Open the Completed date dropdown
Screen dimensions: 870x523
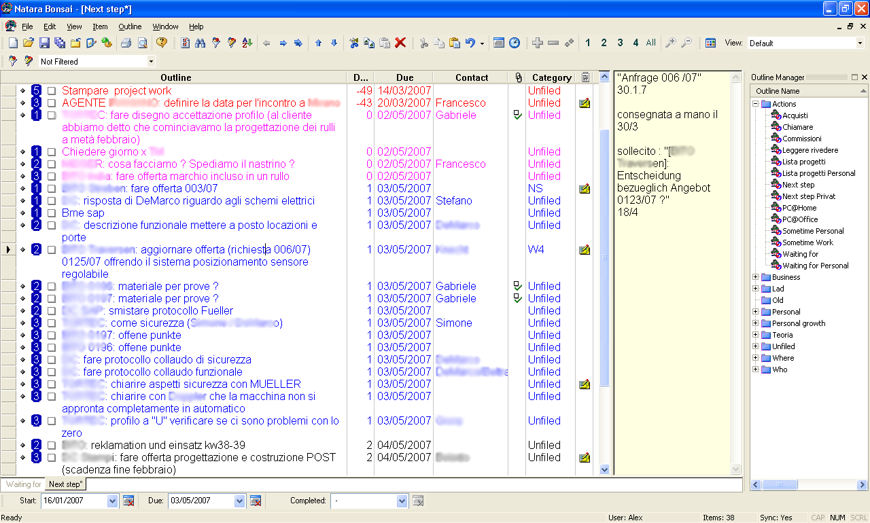[402, 501]
